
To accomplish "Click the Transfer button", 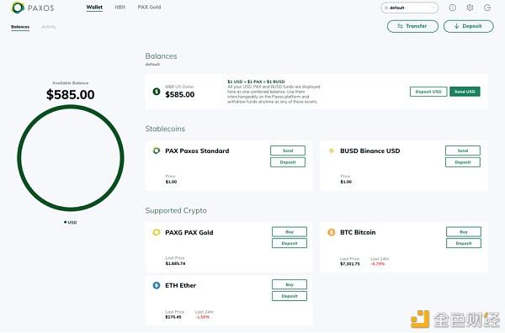I will point(412,26).
